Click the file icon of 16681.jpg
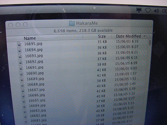Viewport: 167px width, 125px height. [x=26, y=121]
